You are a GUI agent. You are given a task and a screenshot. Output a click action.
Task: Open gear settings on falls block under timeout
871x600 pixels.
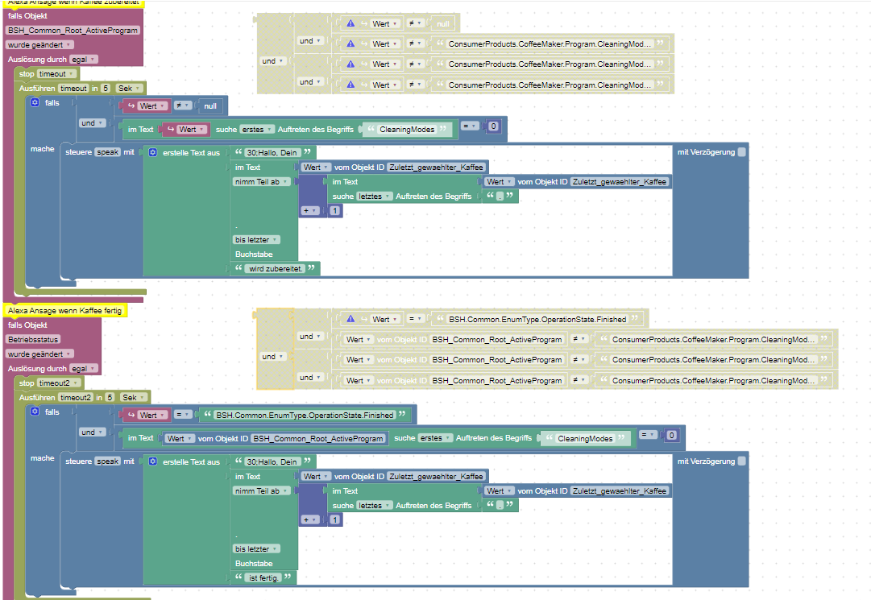[x=35, y=102]
